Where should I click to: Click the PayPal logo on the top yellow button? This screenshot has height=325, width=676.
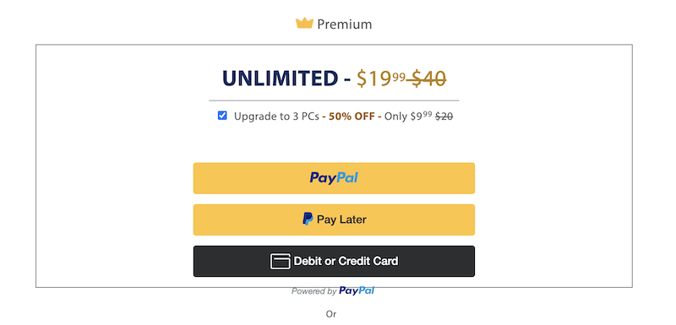334,178
